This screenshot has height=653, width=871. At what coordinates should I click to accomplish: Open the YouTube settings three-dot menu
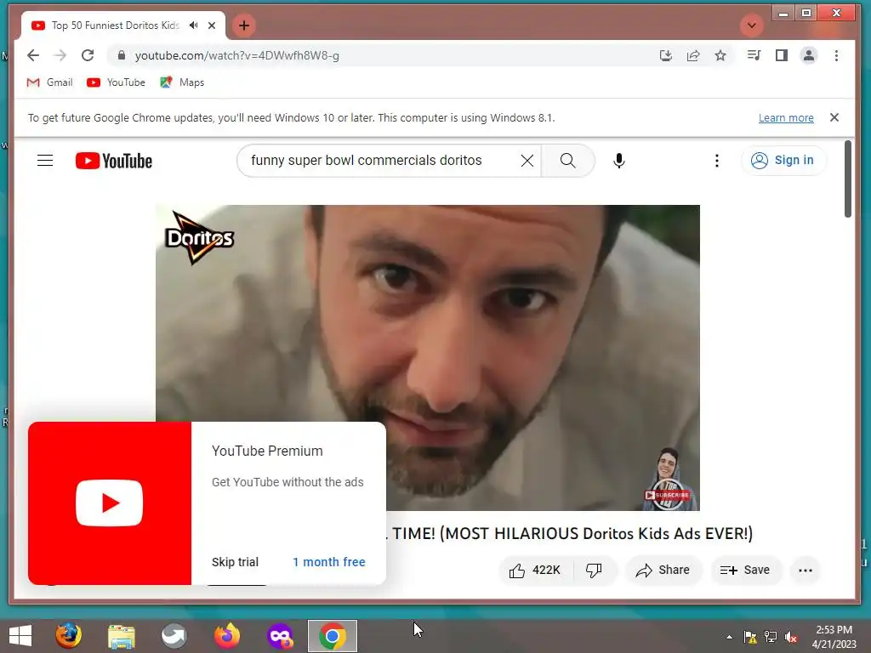pos(716,161)
